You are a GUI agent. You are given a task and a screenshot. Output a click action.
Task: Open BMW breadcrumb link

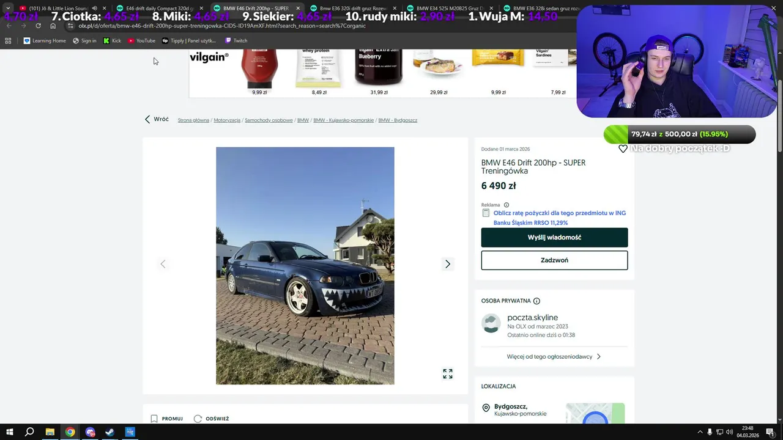[x=303, y=120]
